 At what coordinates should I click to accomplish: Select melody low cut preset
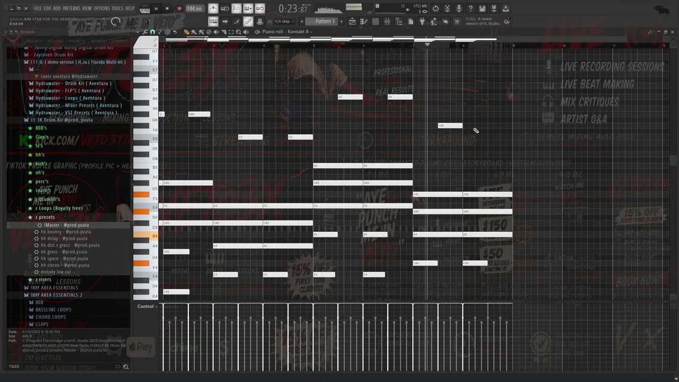coord(56,272)
